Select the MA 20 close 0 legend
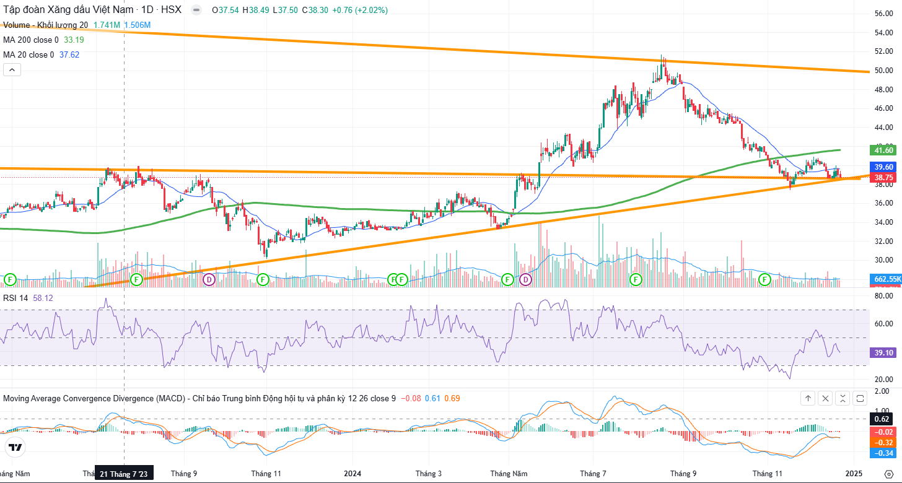 (28, 54)
